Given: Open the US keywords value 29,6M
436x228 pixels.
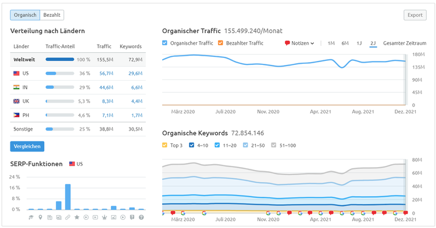Looking at the screenshot, I should (x=135, y=74).
